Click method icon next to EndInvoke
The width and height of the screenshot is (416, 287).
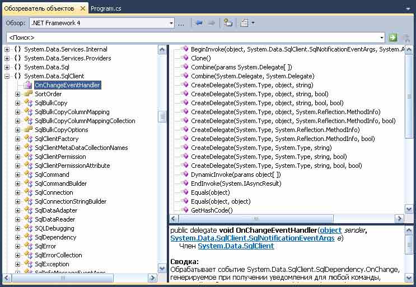pos(185,183)
